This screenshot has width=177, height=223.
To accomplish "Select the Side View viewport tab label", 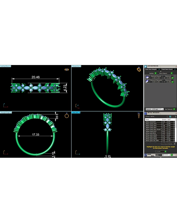I will (x=75, y=113).
